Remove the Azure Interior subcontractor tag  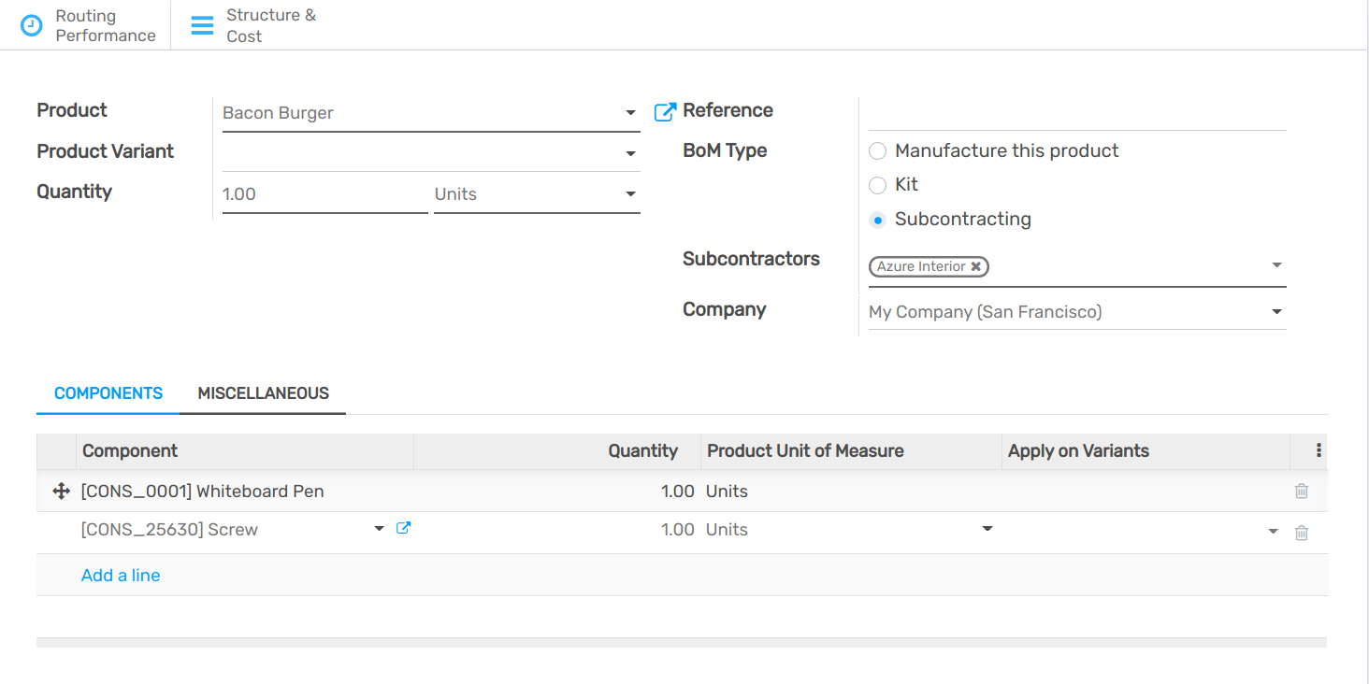tap(975, 266)
